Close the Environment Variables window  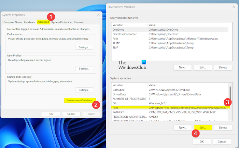(234, 7)
